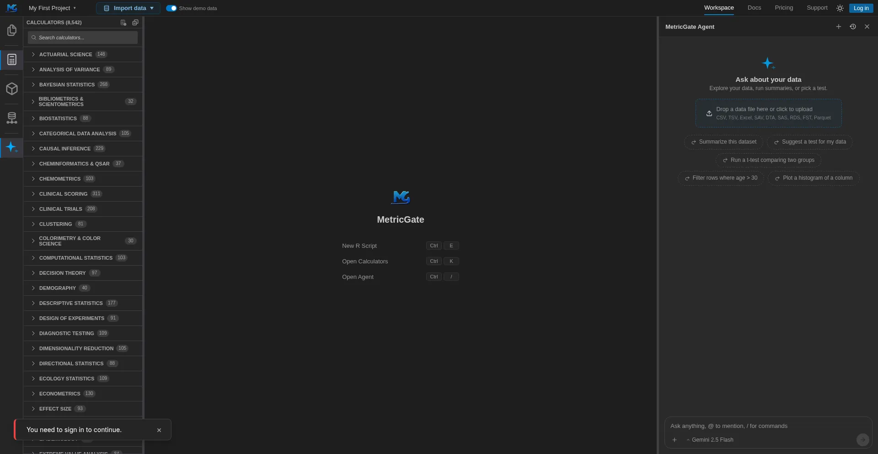Select the Agent sparkle icon in the sidebar

[x=12, y=147]
